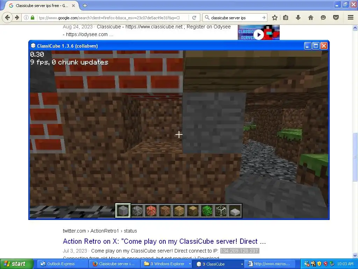Click the Messenger tray icon

click(307, 264)
